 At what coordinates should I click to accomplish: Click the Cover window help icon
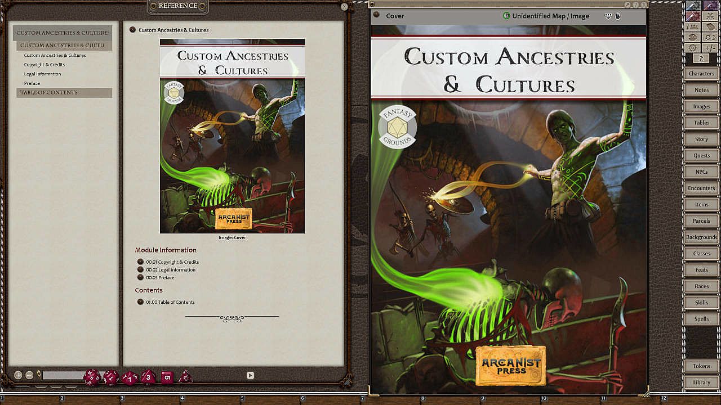pos(636,4)
